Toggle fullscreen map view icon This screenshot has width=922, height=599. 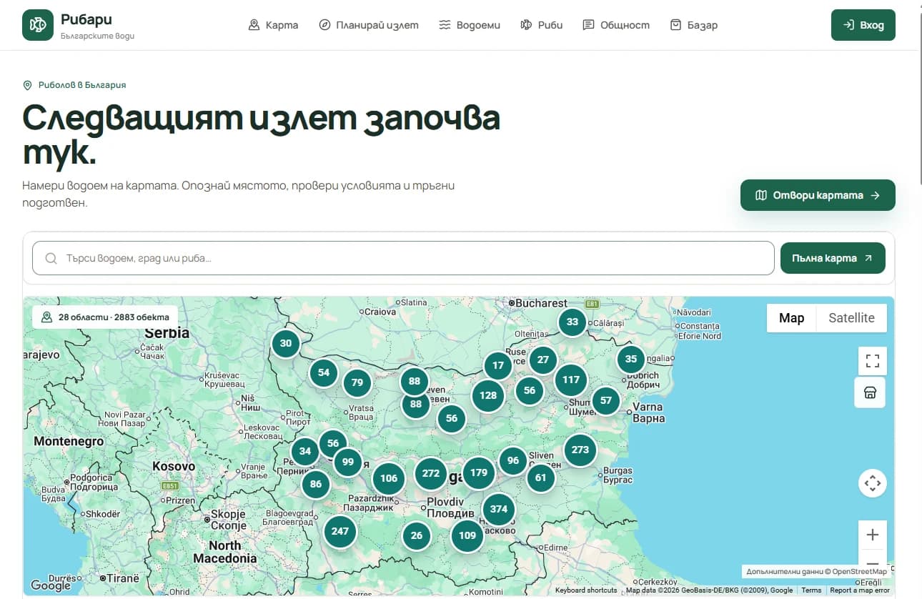[872, 361]
